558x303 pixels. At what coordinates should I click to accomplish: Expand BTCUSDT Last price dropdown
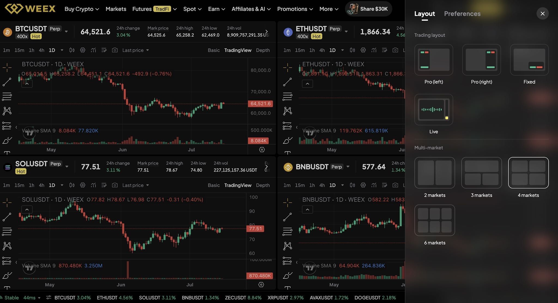pos(135,50)
